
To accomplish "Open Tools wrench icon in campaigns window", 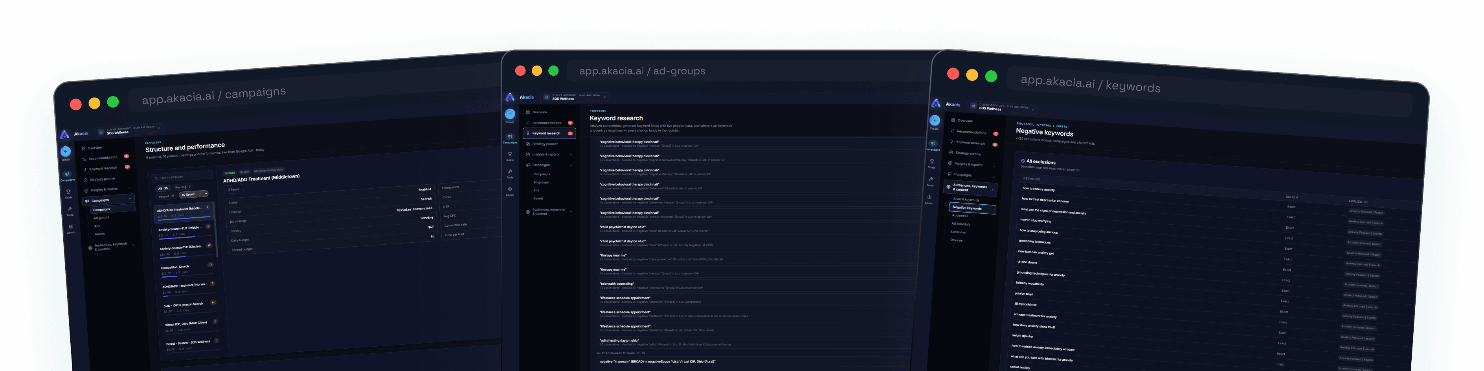I will (x=70, y=209).
